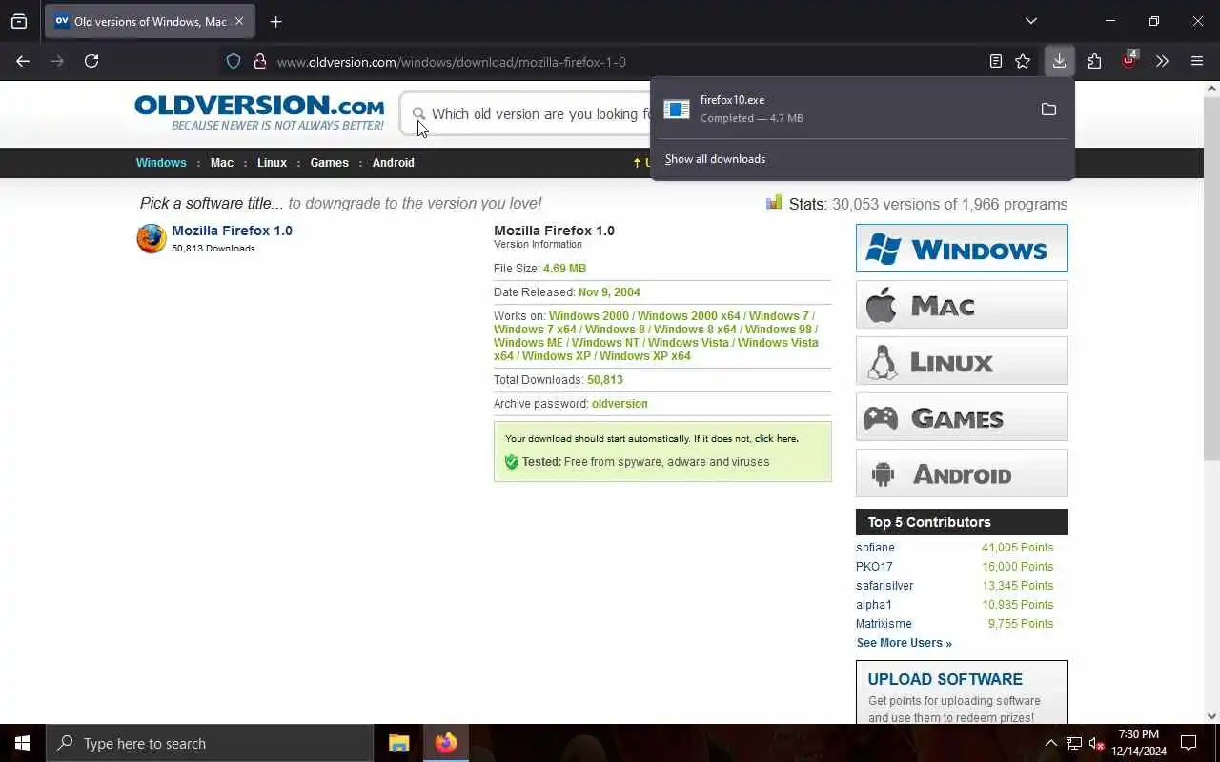1220x762 pixels.
Task: Open the Extensions puzzle icon
Action: click(1094, 61)
